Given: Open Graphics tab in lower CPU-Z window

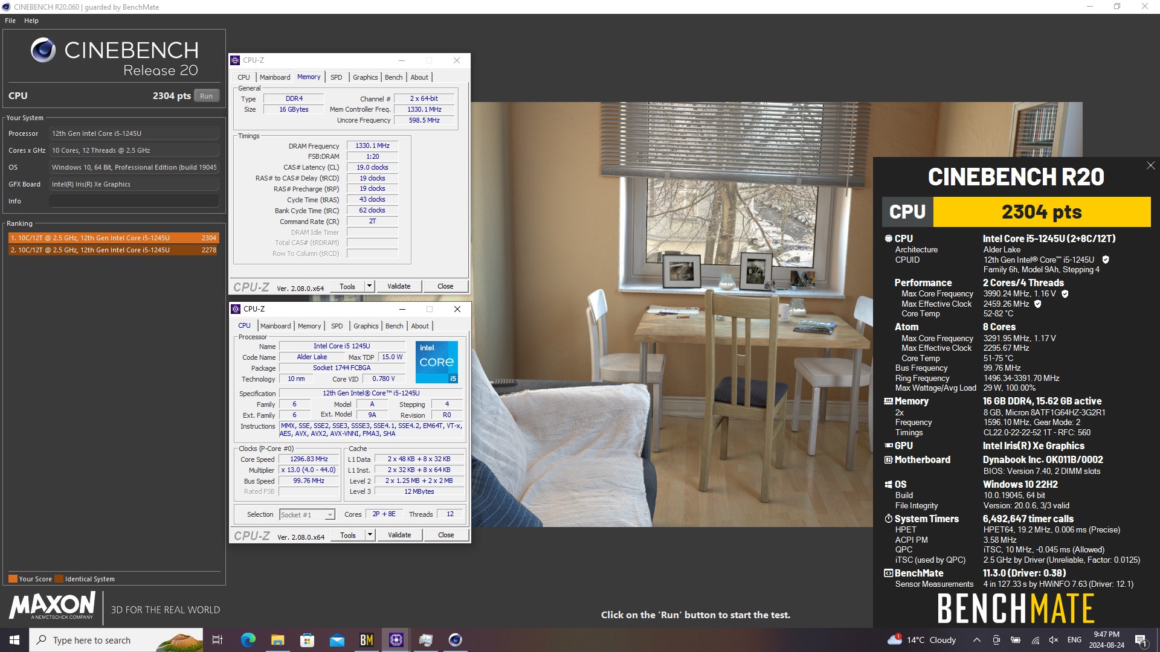Looking at the screenshot, I should 366,326.
